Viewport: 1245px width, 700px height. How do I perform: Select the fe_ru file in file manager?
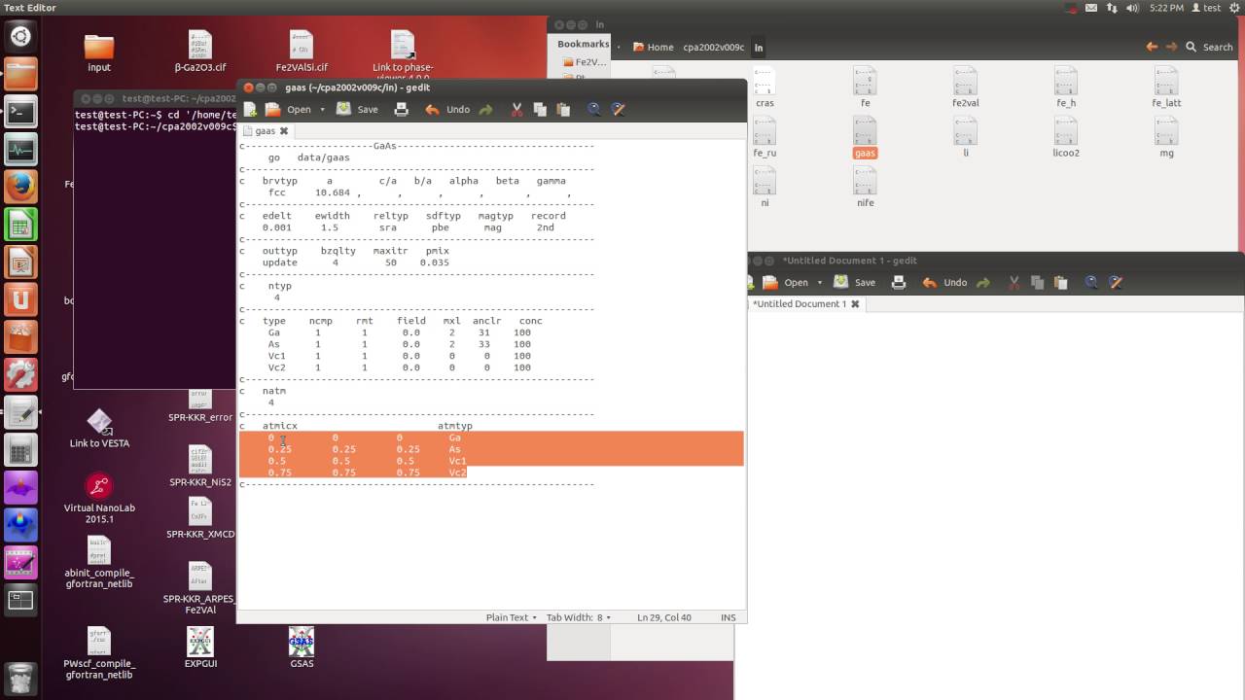click(765, 138)
